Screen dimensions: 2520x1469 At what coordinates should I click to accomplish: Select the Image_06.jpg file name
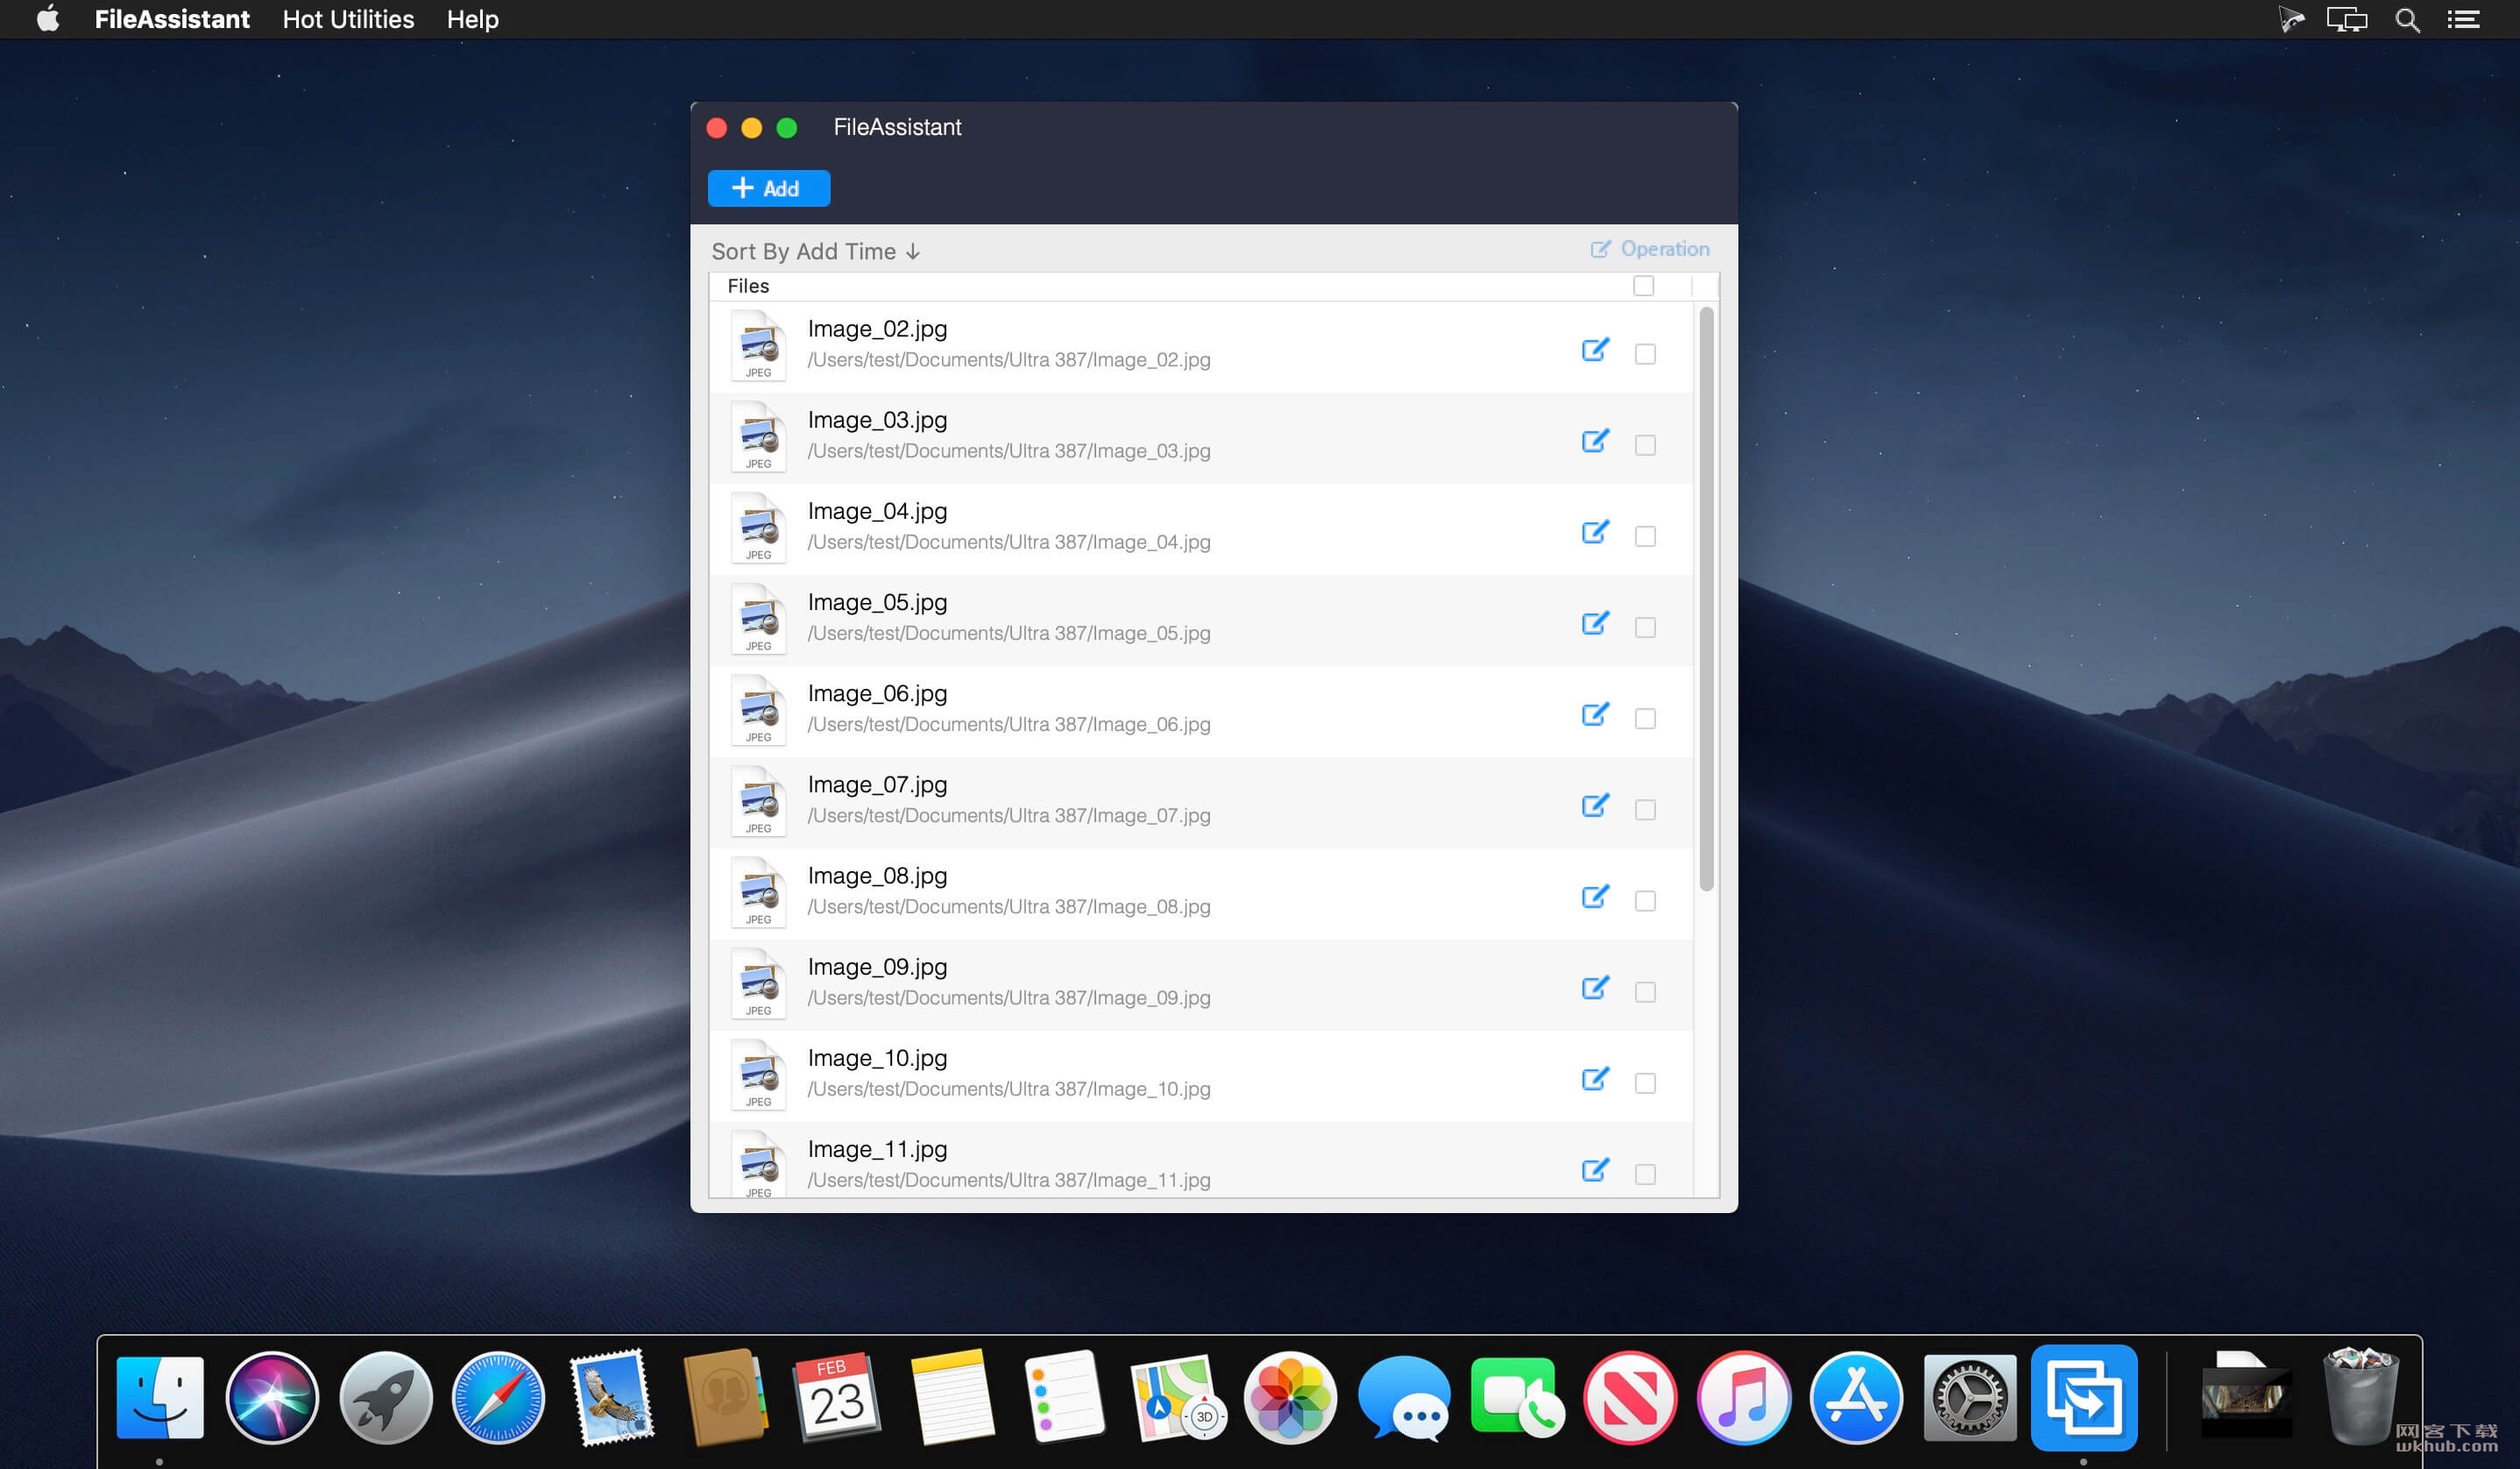877,693
